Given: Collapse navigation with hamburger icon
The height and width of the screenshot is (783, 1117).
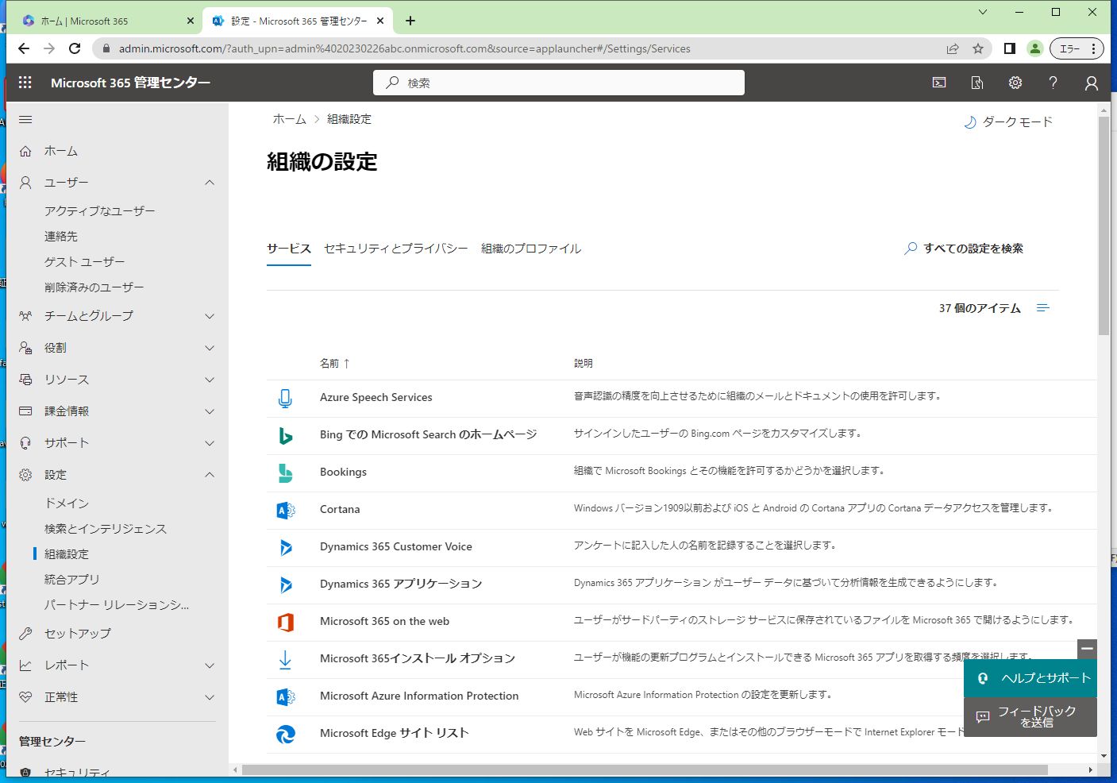Looking at the screenshot, I should point(25,120).
